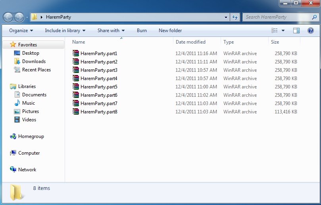Open the Videos library
Viewport: 321px width, 205px height.
click(x=29, y=120)
